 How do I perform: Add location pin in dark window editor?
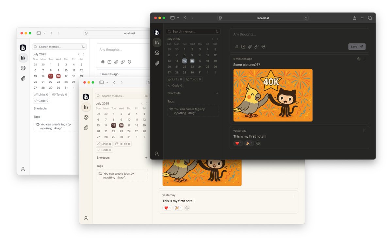point(263,47)
